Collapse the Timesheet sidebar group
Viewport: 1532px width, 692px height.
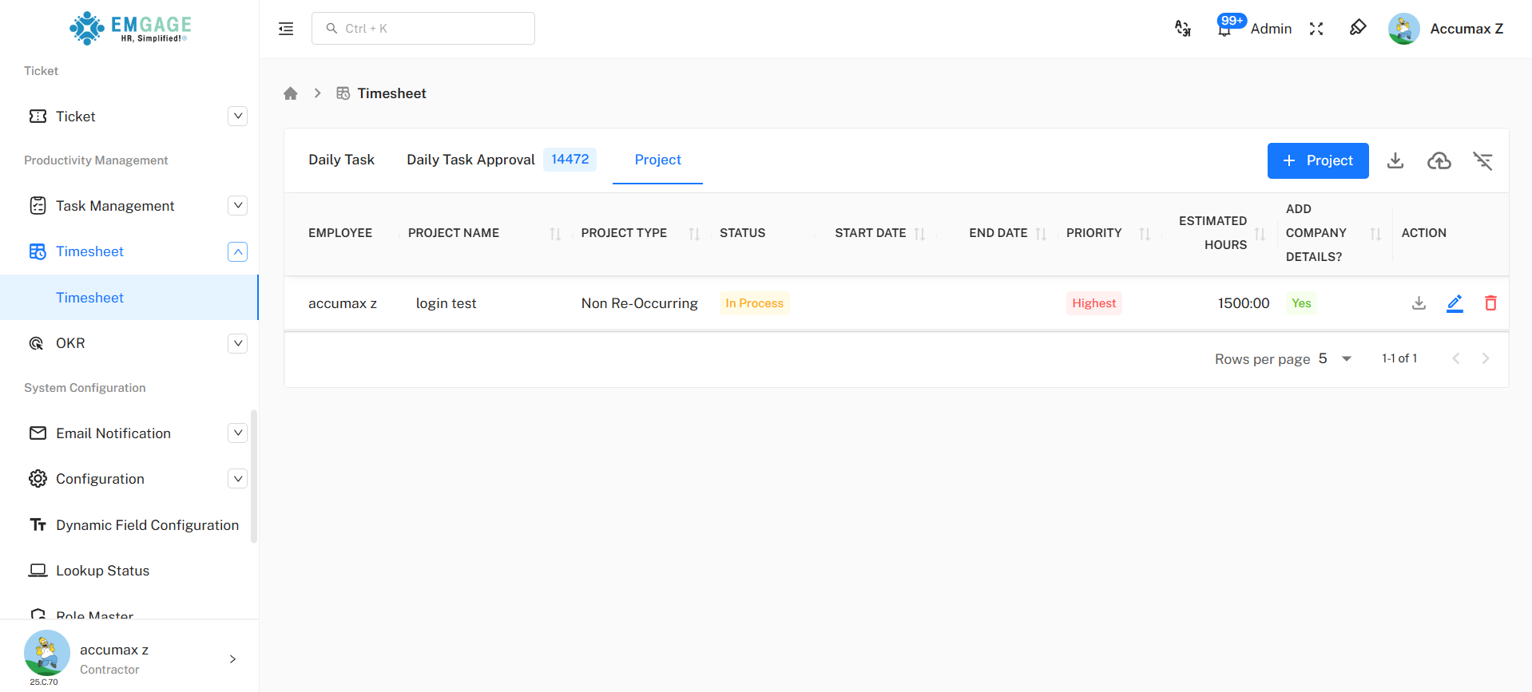point(237,251)
